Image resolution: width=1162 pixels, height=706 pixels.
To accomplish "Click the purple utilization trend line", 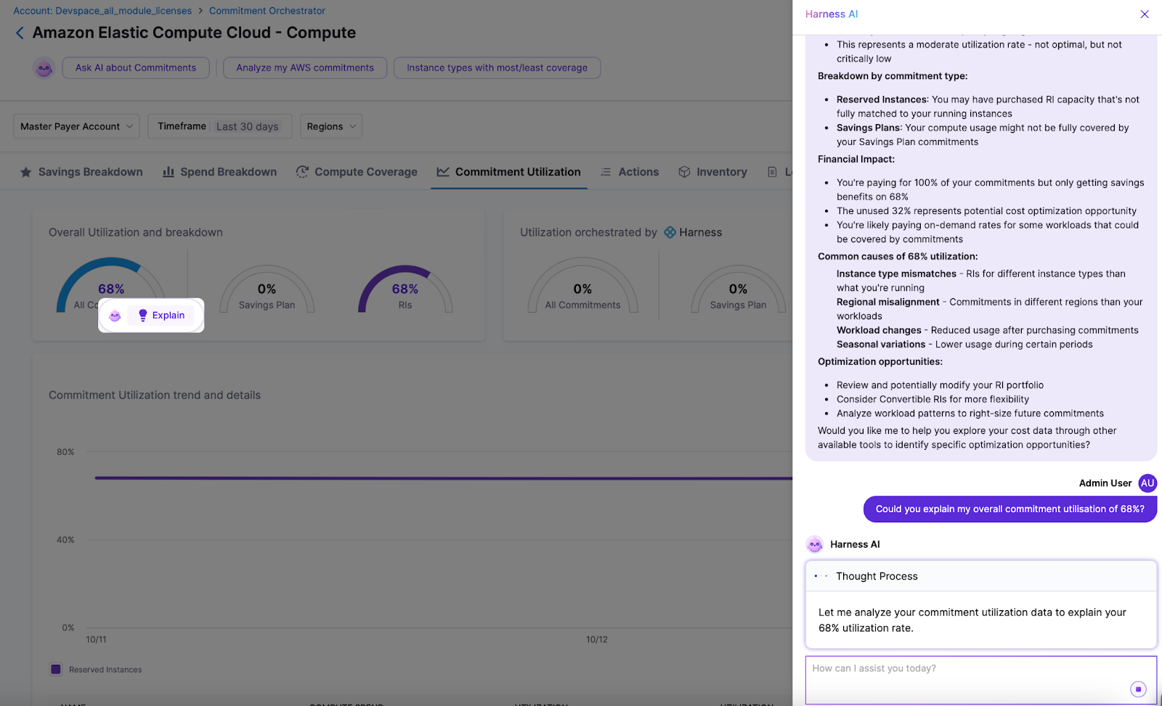I will (443, 478).
